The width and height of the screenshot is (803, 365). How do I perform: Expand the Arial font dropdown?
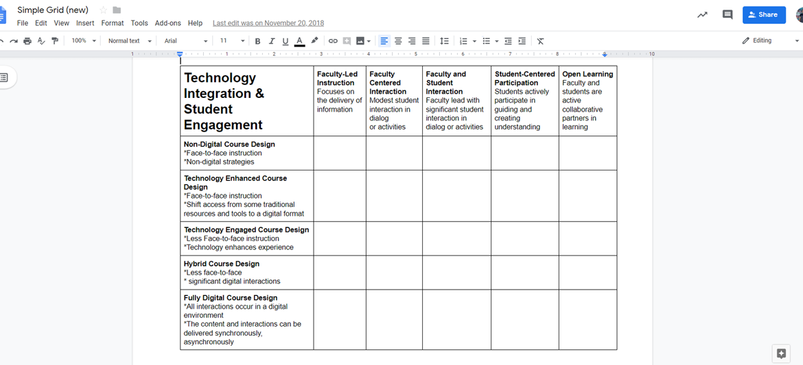pos(185,41)
